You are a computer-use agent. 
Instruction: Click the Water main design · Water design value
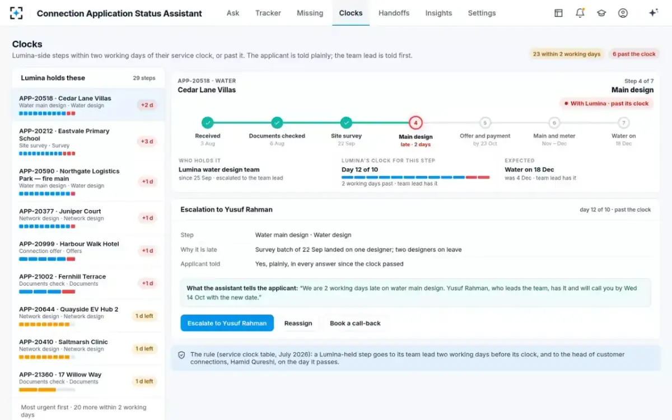(x=304, y=235)
